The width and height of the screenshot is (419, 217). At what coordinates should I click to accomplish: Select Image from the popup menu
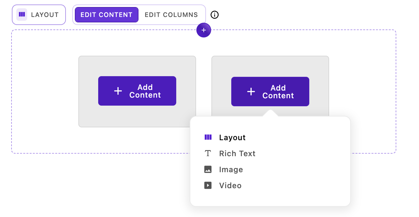click(231, 169)
